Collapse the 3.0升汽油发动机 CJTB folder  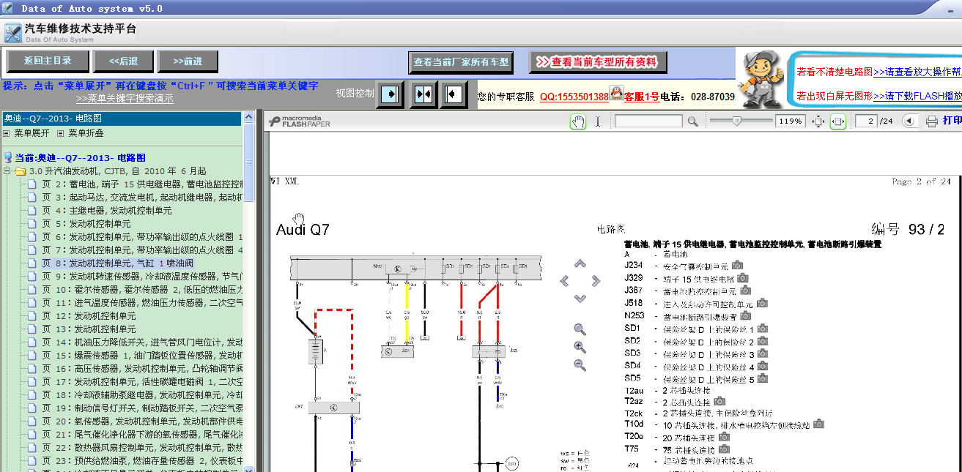tap(7, 171)
